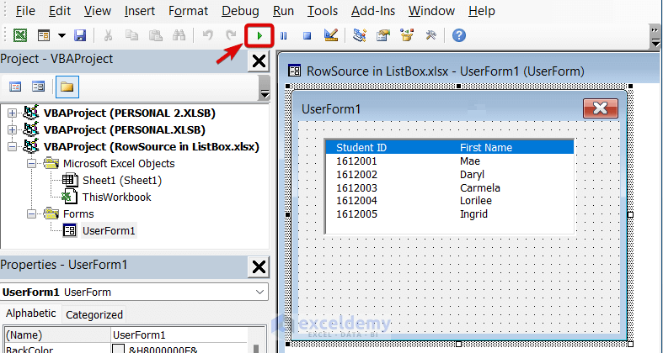Image resolution: width=663 pixels, height=353 pixels.
Task: Expand VBAProject (PERSONAL.XLSB) node
Action: pyautogui.click(x=12, y=130)
